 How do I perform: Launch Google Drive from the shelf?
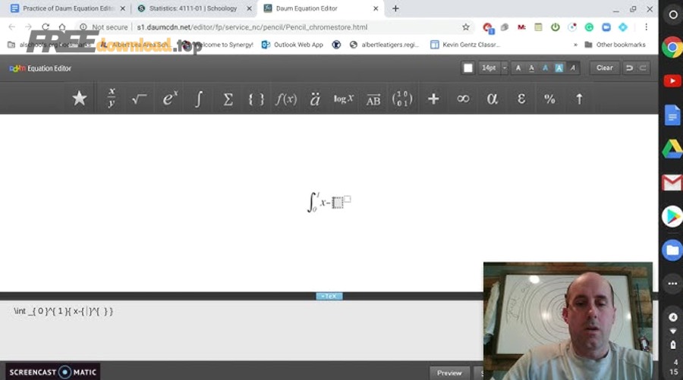pos(672,149)
